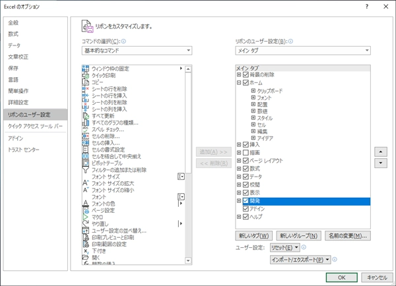Image resolution: width=396 pixels, height=286 pixels.
Task: Click the ページ設定 icon
Action: [85, 210]
